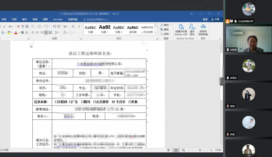
Task: Click the Sort A-Z icon
Action: tap(73, 26)
